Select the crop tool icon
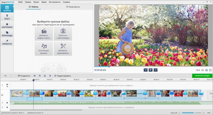The width and height of the screenshot is (213, 115). pyautogui.click(x=40, y=76)
